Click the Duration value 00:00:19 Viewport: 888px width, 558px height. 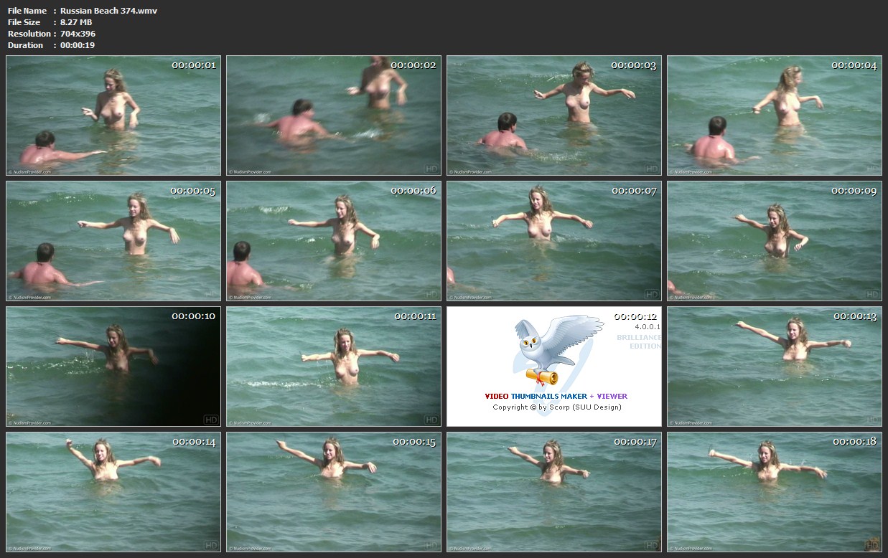pos(78,45)
